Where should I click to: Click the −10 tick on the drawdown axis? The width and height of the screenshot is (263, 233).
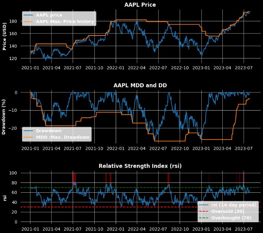coord(13,110)
